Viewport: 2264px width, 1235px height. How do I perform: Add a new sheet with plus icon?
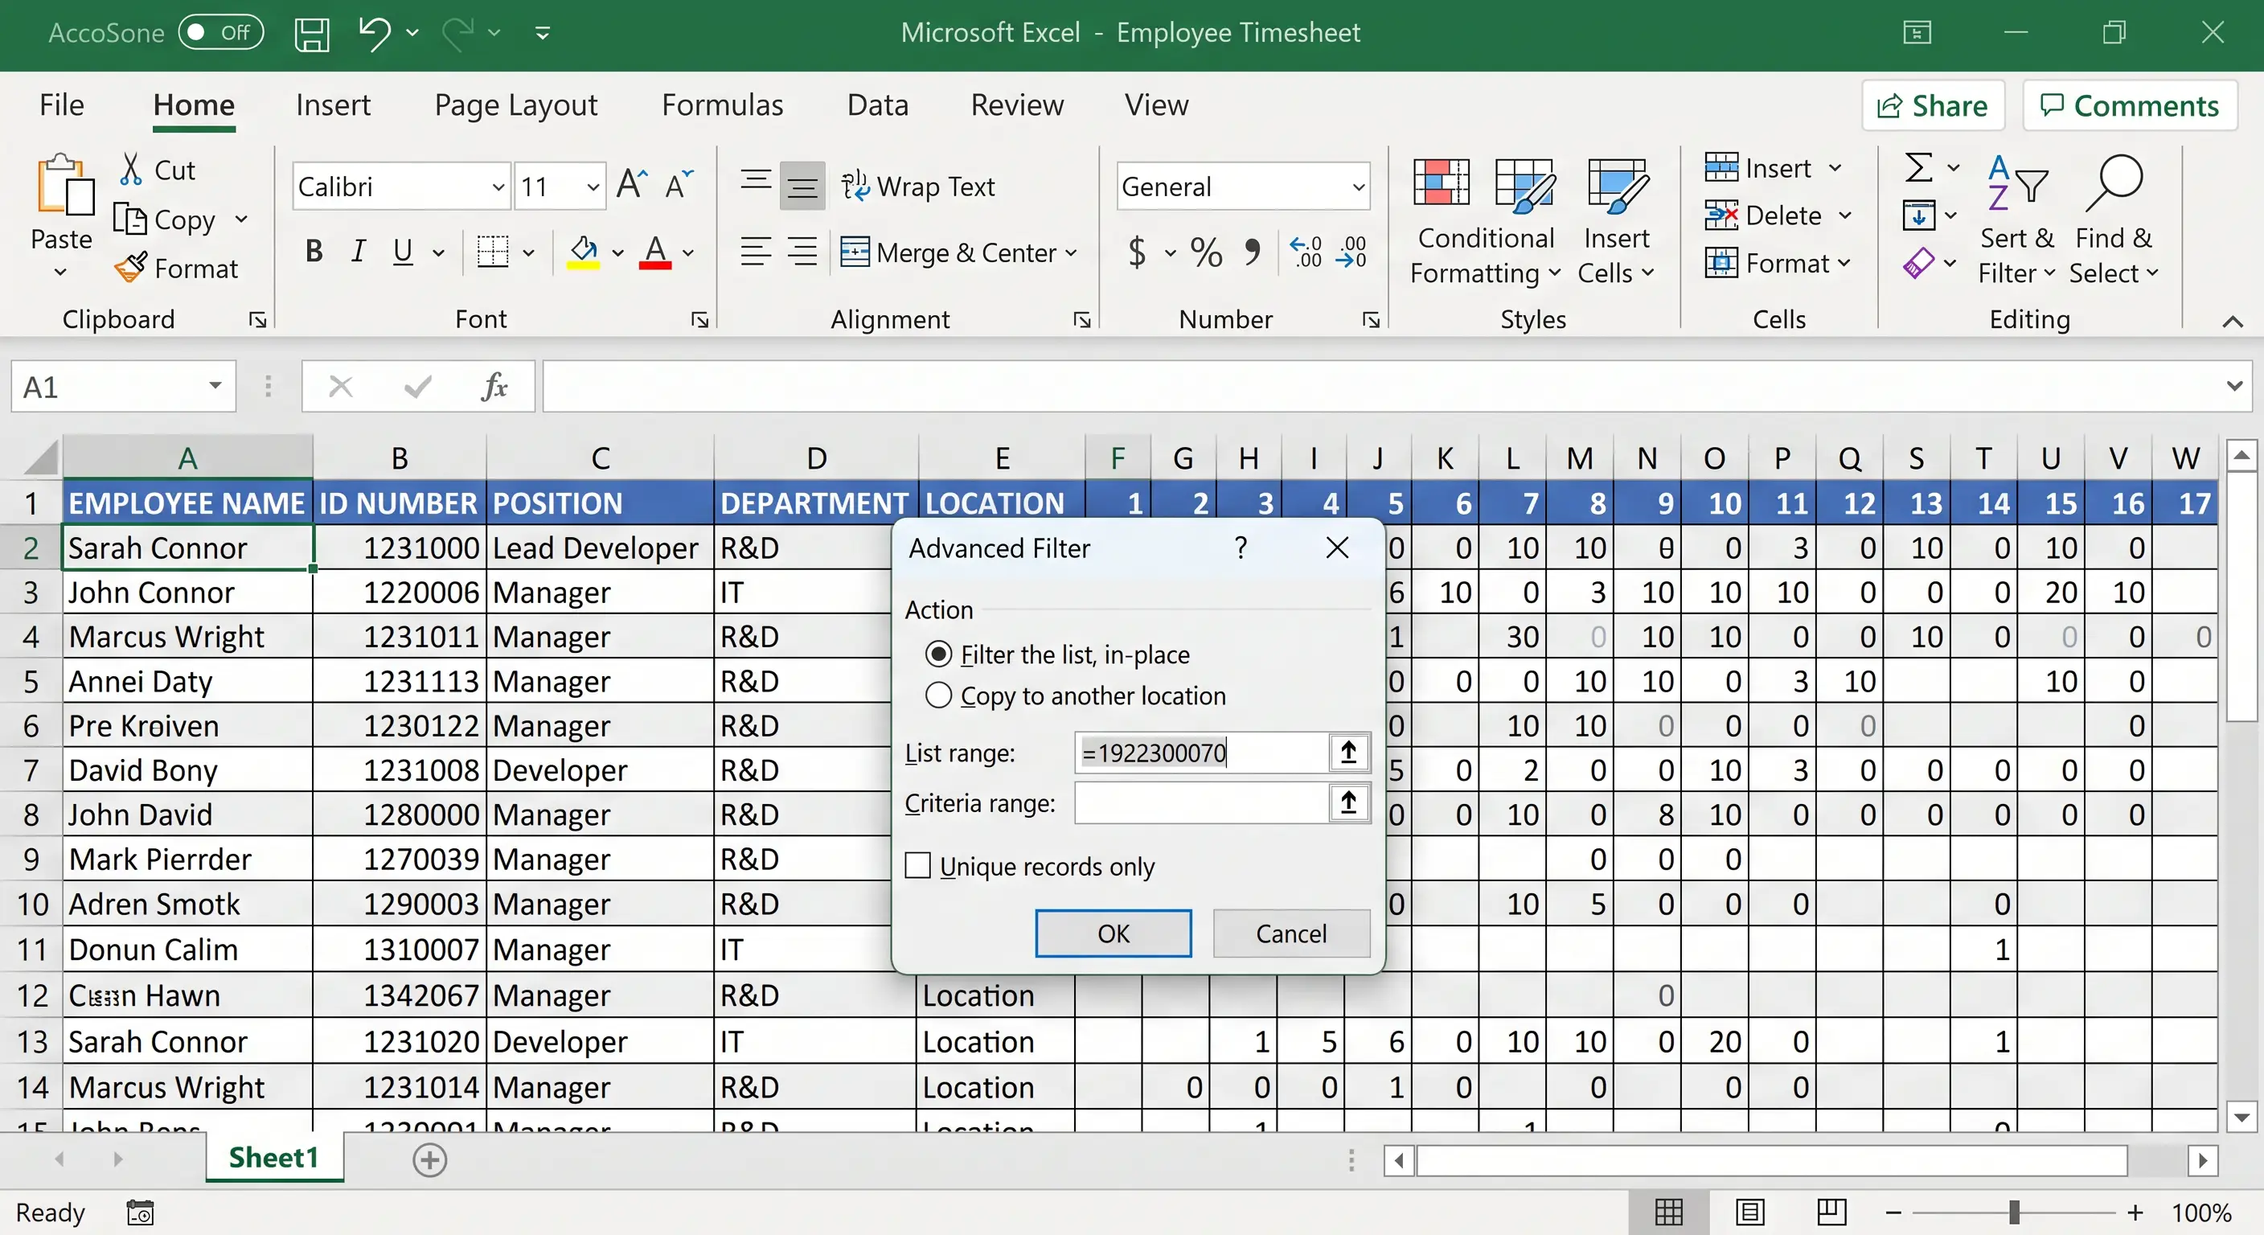tap(430, 1160)
